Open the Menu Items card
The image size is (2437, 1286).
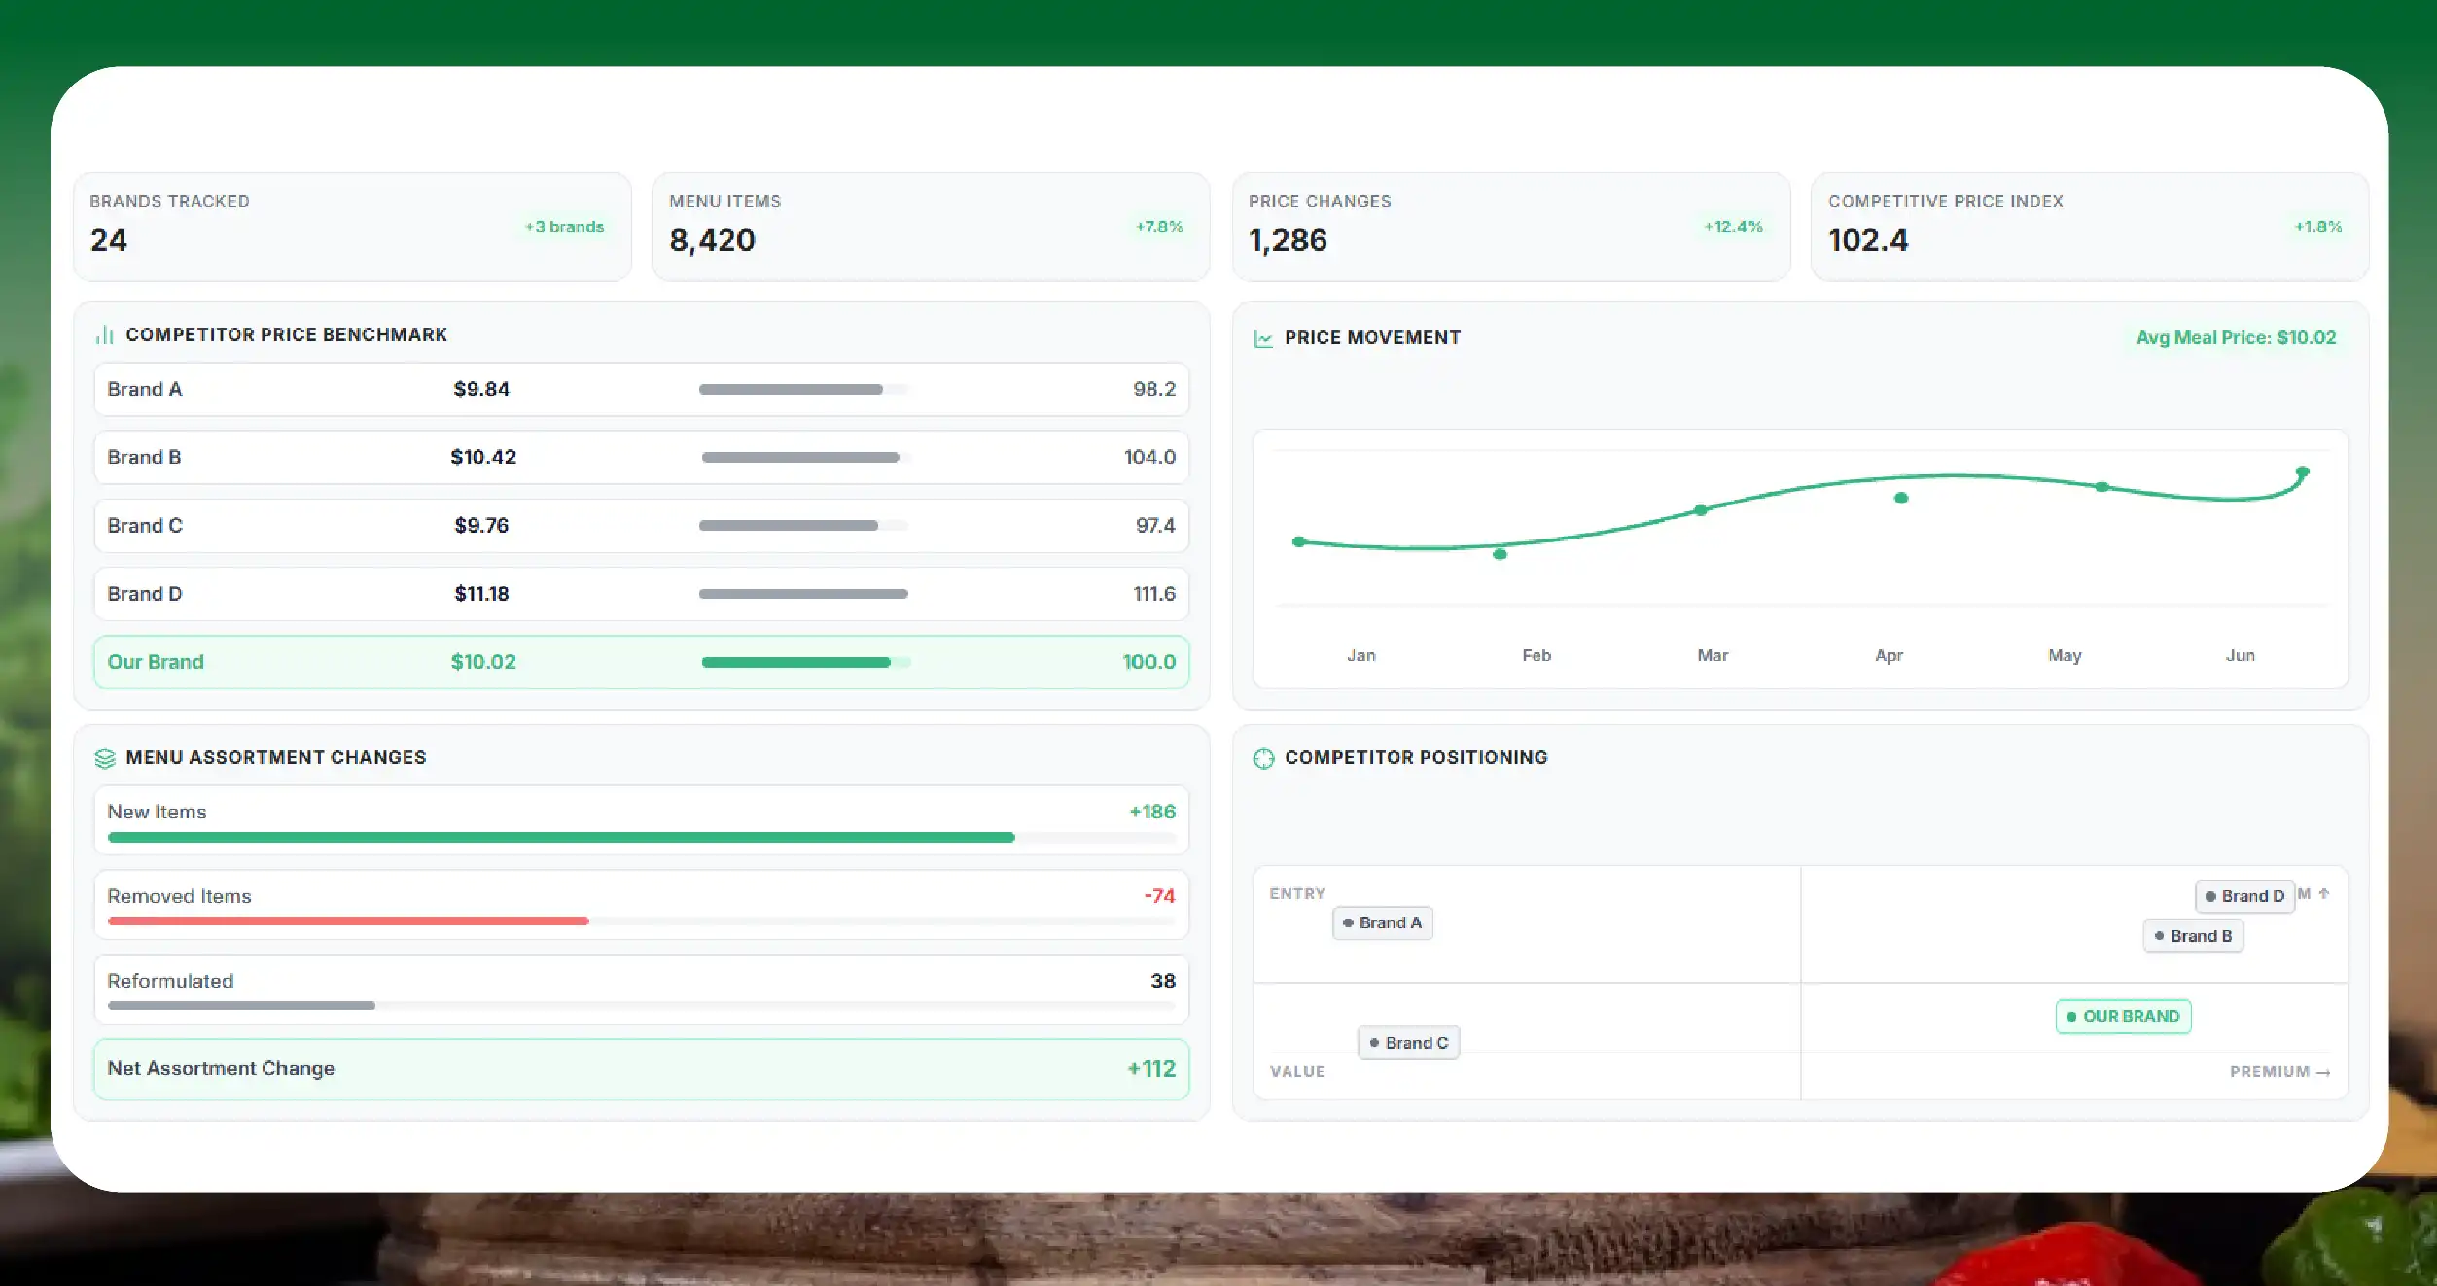[x=931, y=226]
